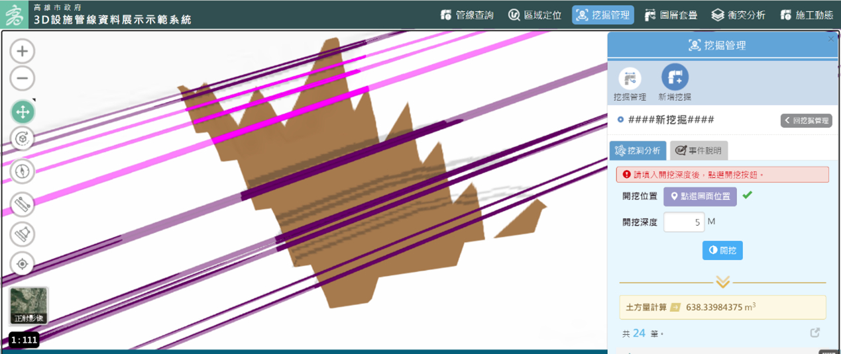Image resolution: width=841 pixels, height=354 pixels.
Task: Open 圖層套疊 layer overlay menu
Action: (x=671, y=15)
